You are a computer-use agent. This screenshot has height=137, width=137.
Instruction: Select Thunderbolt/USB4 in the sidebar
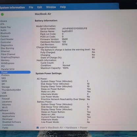pyautogui.click(x=11, y=90)
